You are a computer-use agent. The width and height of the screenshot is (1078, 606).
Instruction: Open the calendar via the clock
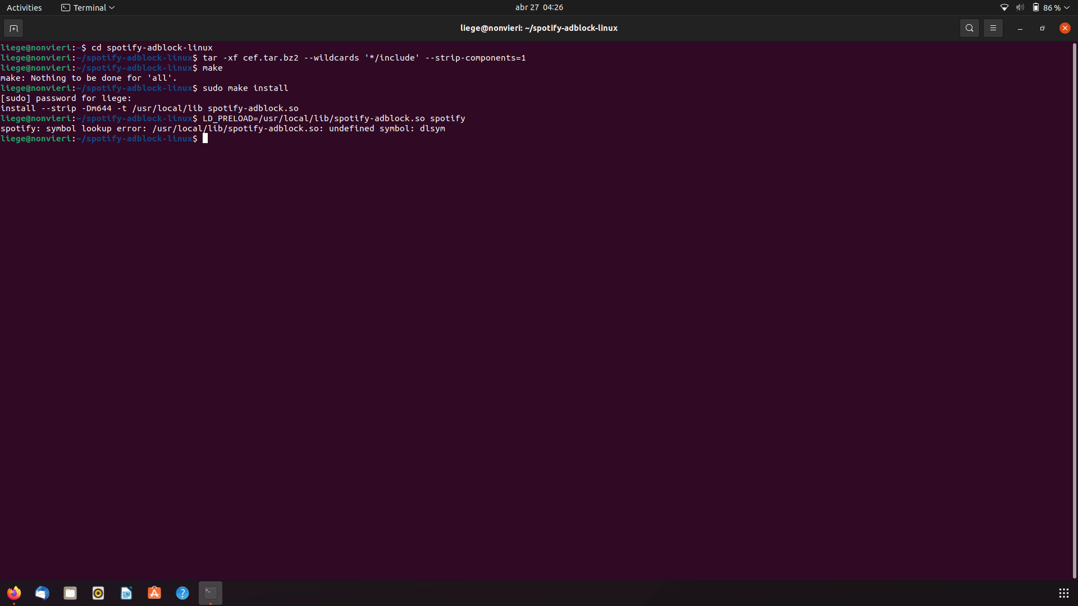click(x=538, y=7)
